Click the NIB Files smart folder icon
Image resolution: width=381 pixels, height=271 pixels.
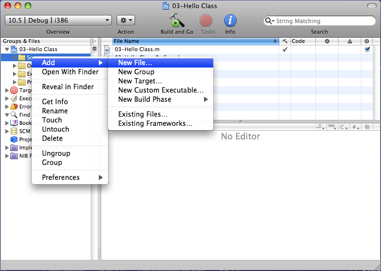click(x=14, y=156)
